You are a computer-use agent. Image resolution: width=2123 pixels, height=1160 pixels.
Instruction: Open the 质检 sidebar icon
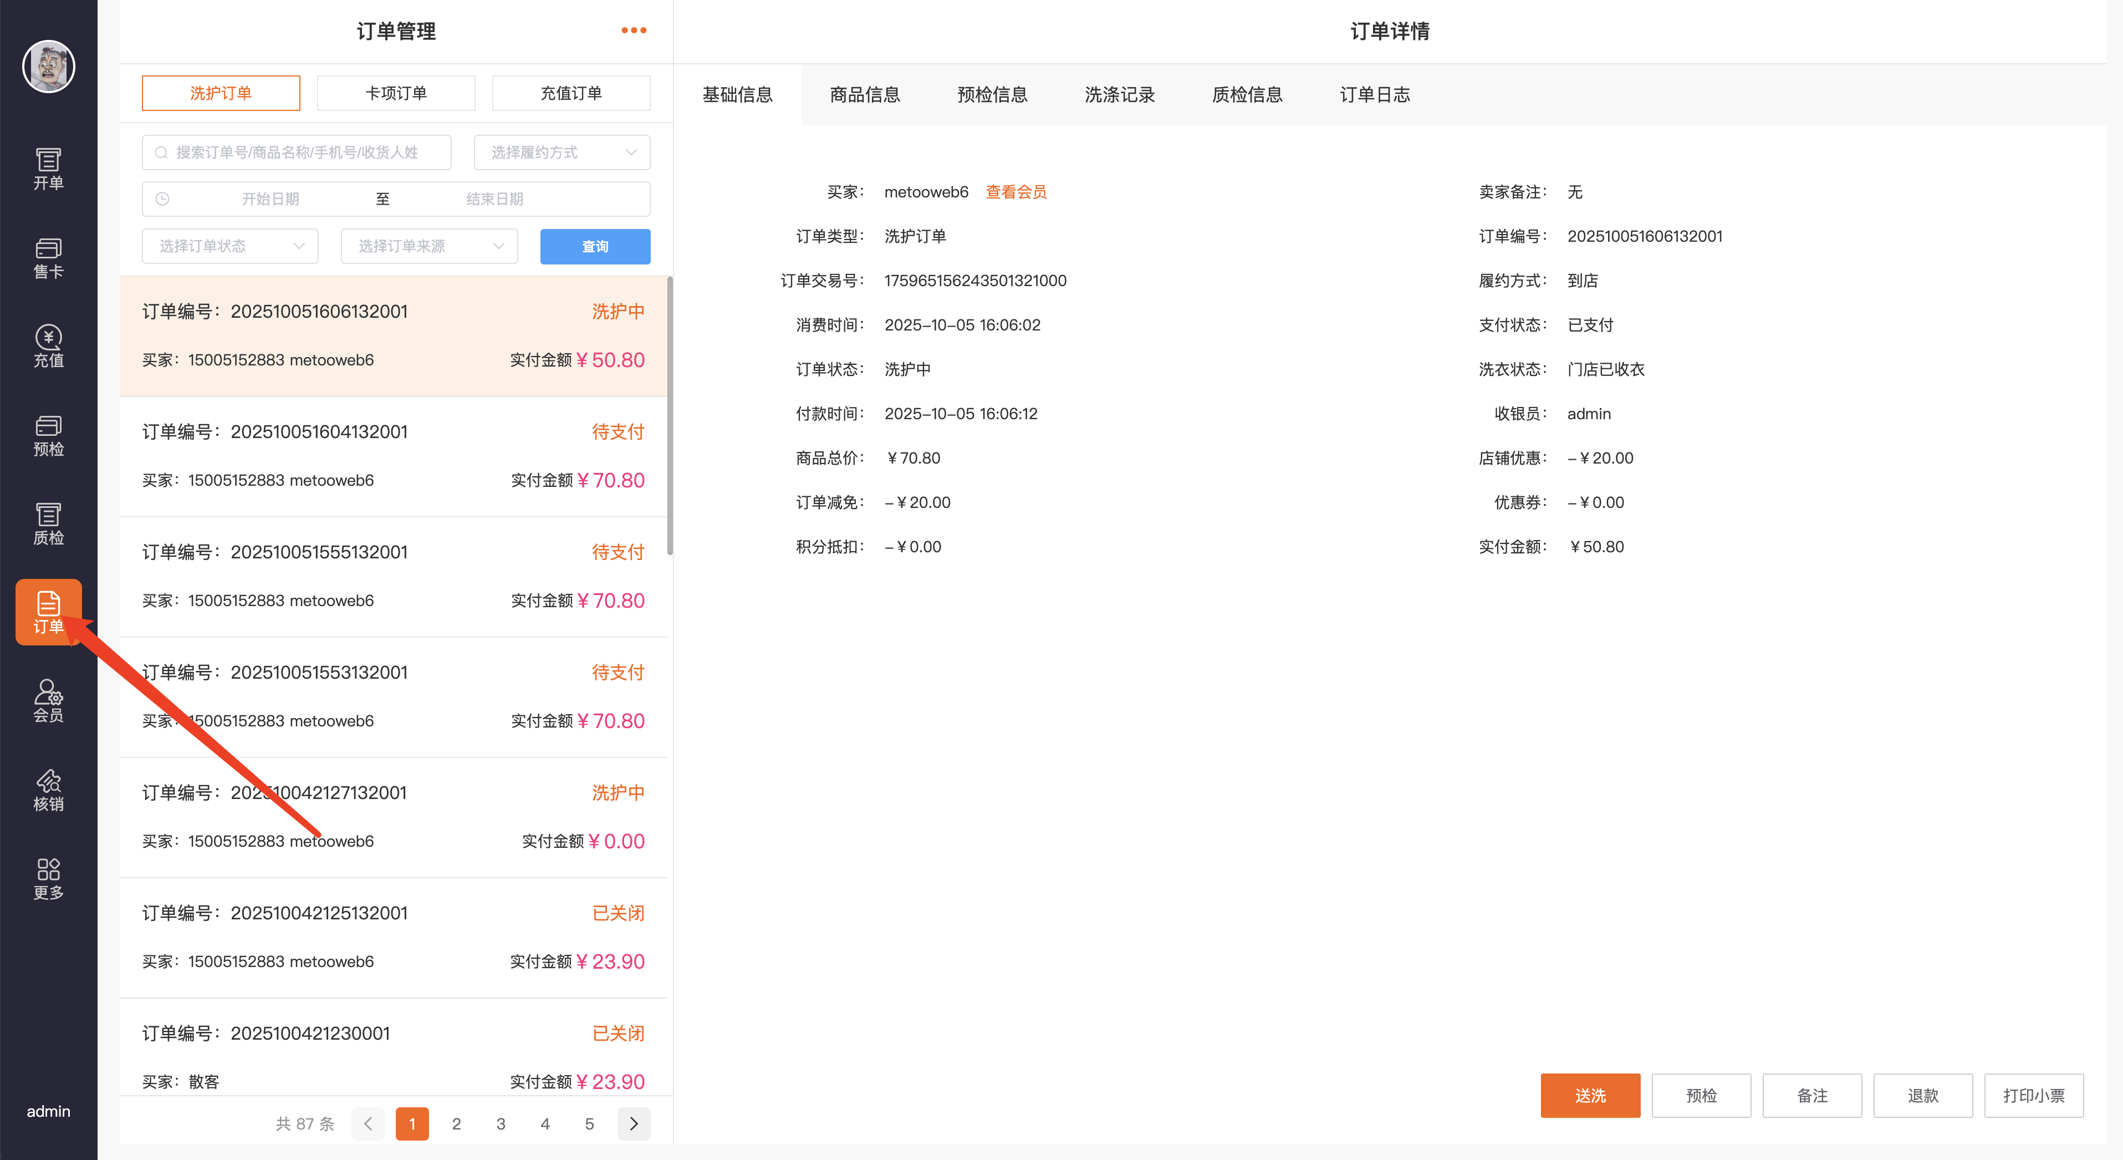pyautogui.click(x=48, y=523)
